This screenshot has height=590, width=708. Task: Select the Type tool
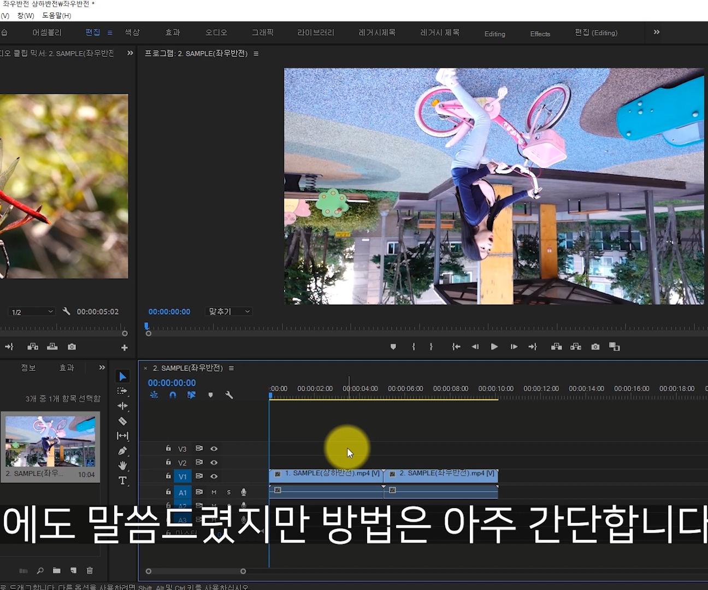[x=122, y=481]
